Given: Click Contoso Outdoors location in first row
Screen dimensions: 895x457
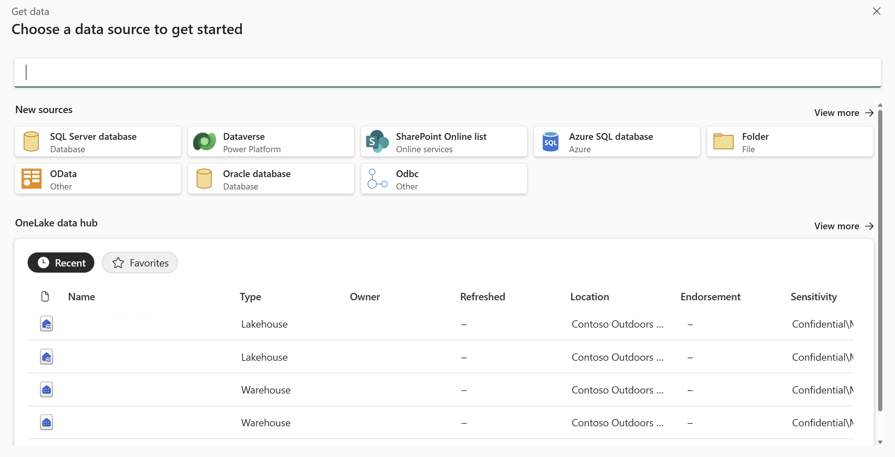Looking at the screenshot, I should [x=618, y=324].
